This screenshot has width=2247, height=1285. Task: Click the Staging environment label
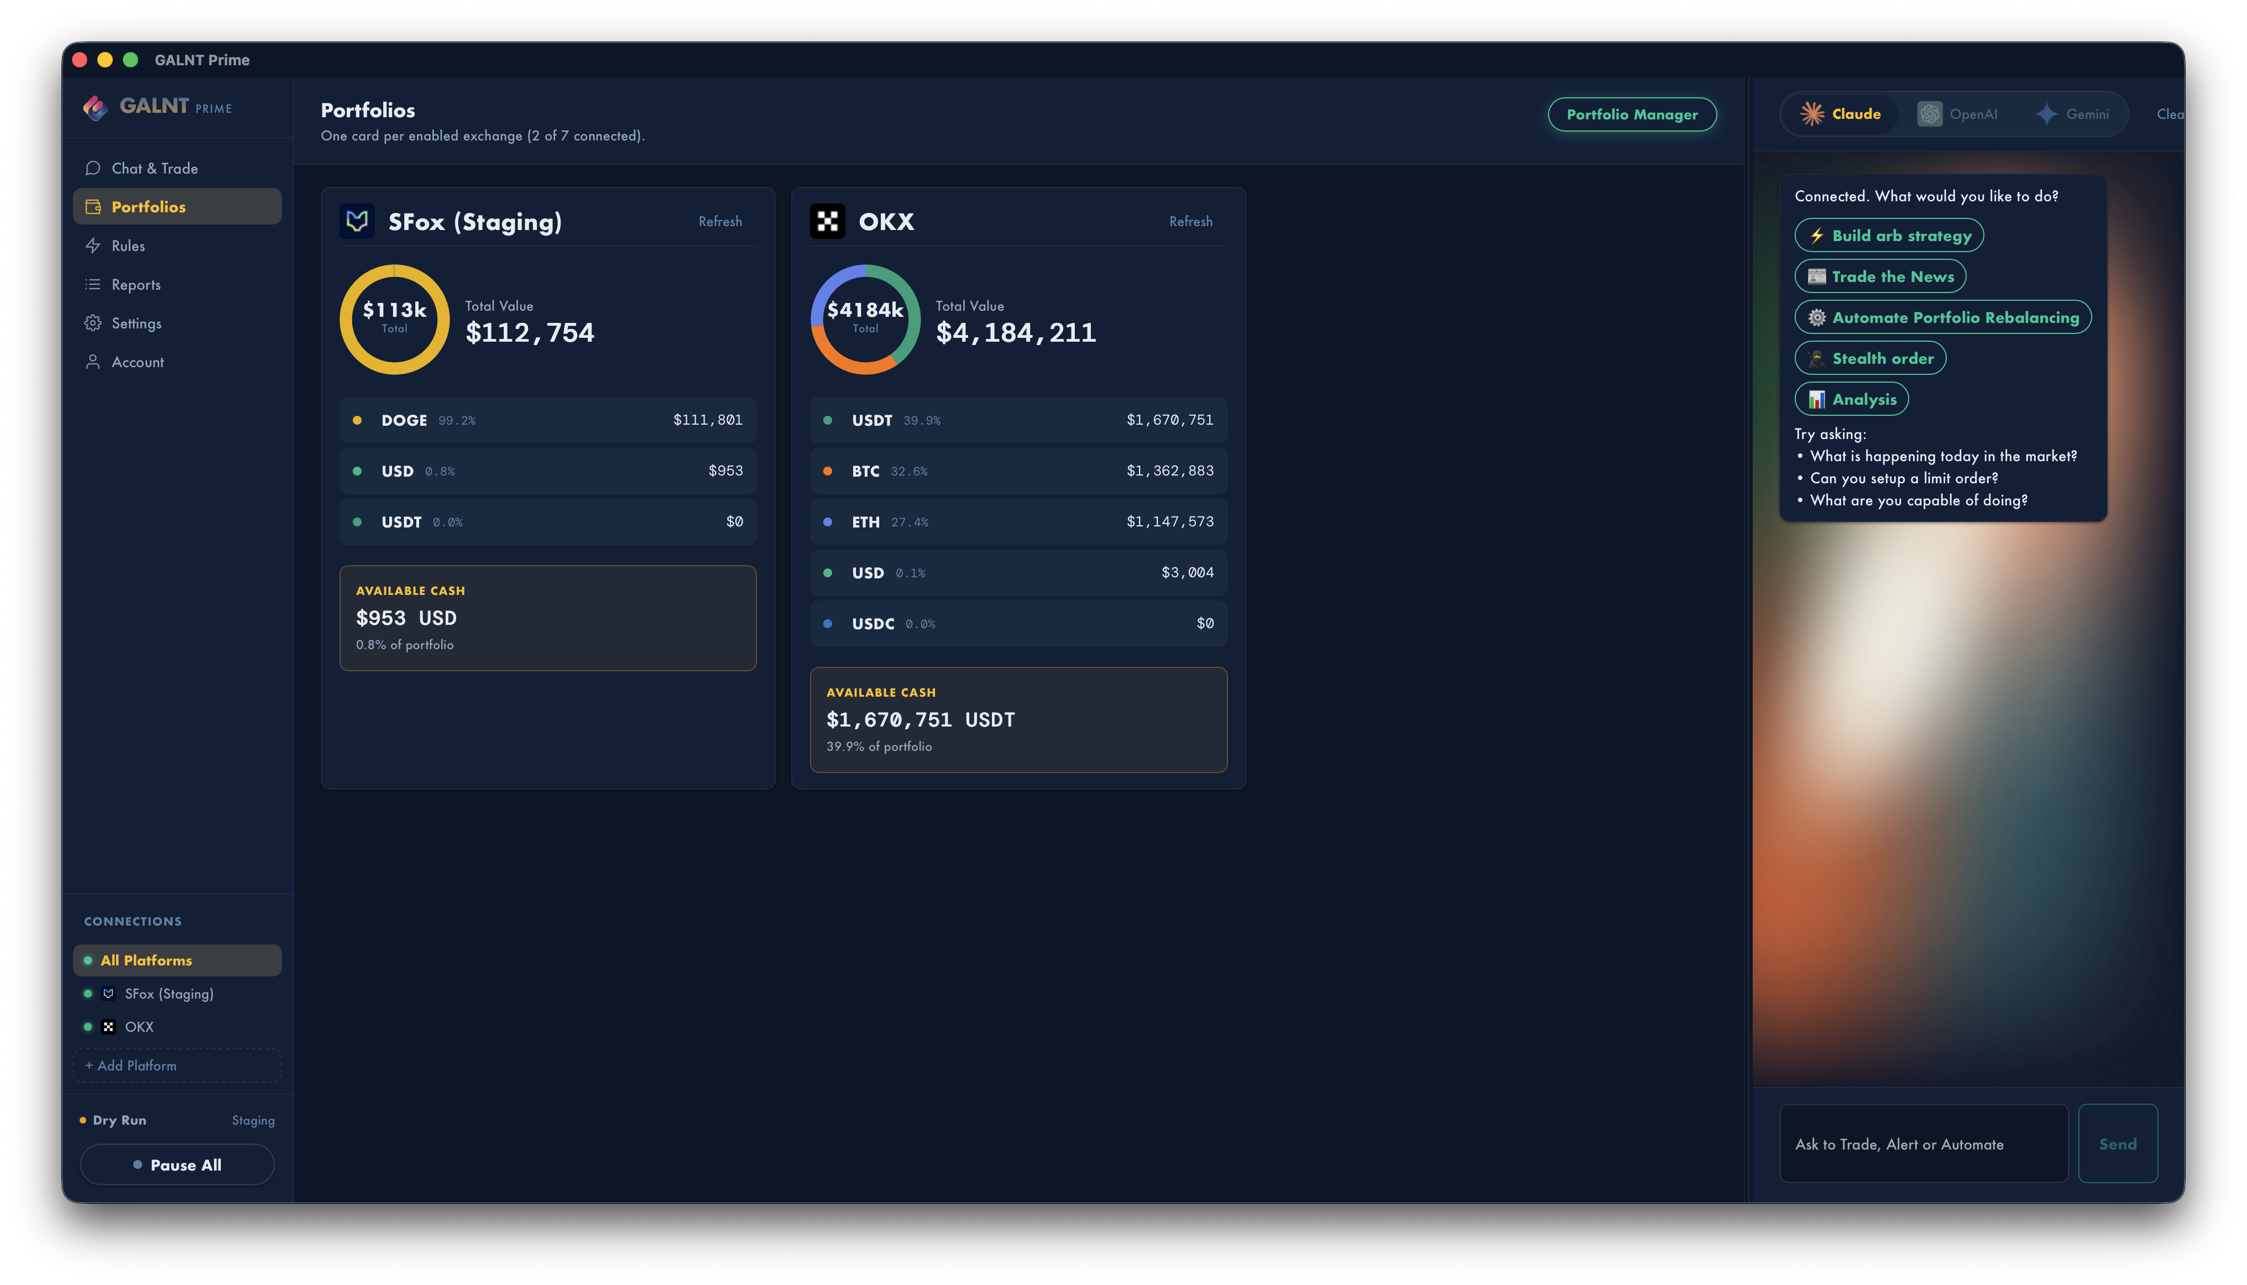(x=253, y=1120)
